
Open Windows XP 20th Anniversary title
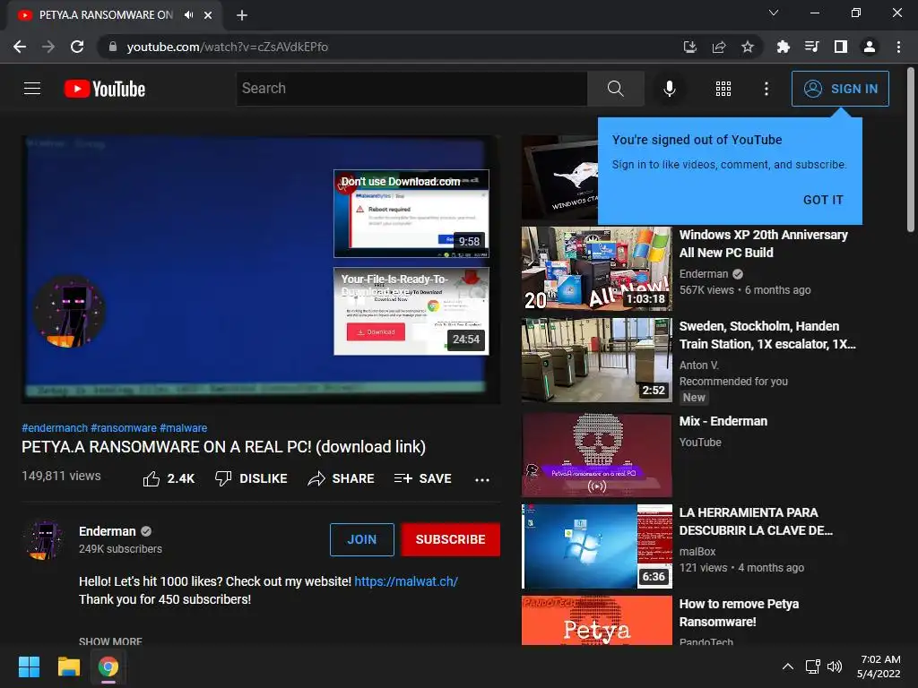pos(764,244)
